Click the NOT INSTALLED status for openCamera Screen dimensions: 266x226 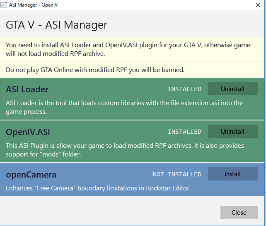[177, 175]
